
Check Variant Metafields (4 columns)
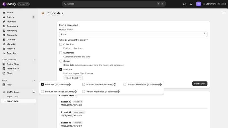click(x=84, y=92)
